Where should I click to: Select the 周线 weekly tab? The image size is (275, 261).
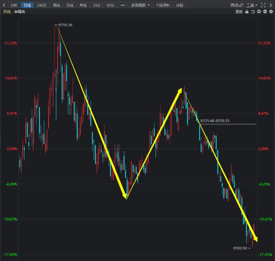(56, 5)
